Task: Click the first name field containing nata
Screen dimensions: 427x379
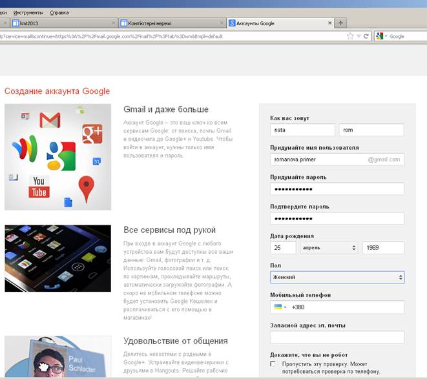Action: click(x=302, y=130)
